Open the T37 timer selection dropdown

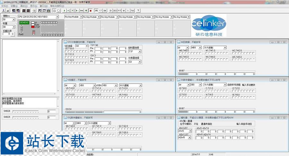140,51
